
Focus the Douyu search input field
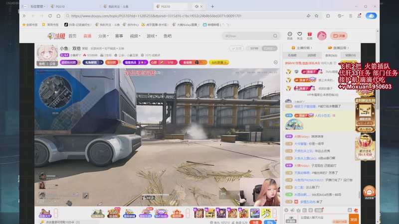247,36
